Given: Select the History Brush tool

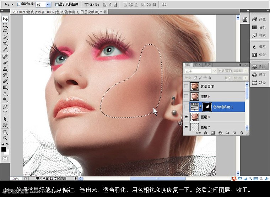Looking at the screenshot, I should (5, 75).
